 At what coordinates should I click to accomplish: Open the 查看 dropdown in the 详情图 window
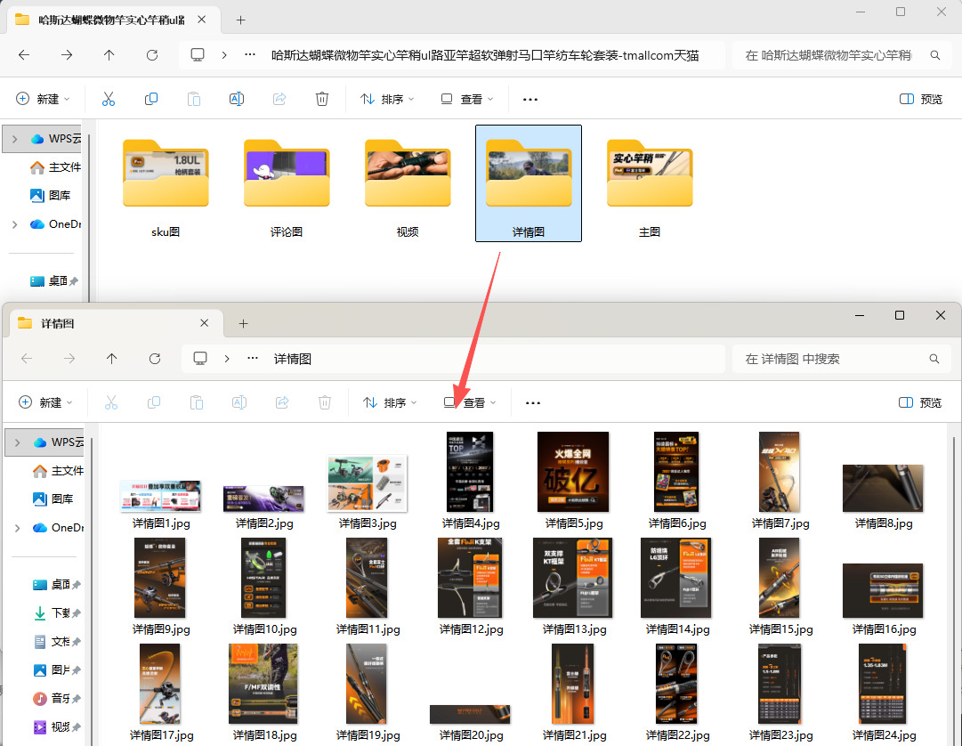(470, 402)
